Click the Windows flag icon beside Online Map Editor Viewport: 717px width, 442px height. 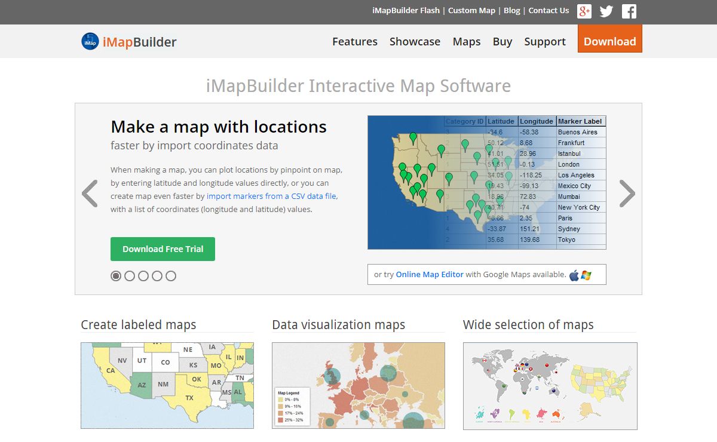586,275
